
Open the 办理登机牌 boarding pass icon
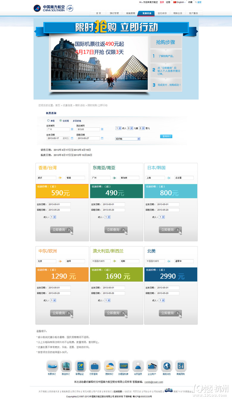(x=124, y=366)
